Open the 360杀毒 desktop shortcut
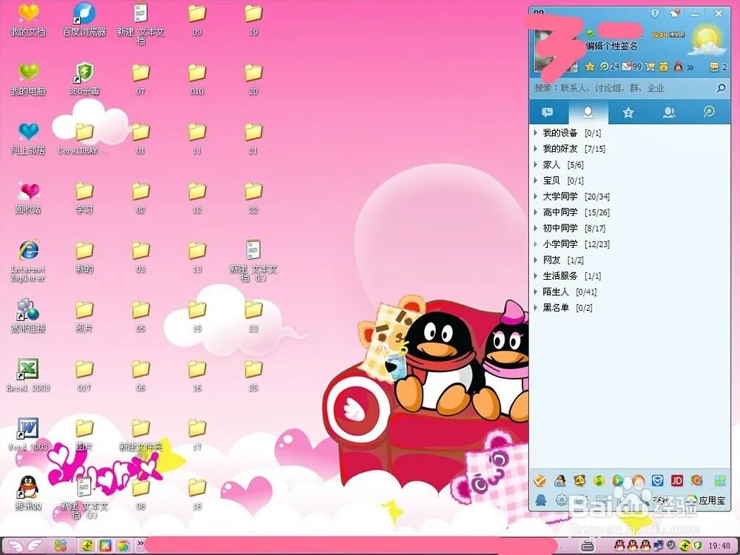 [x=84, y=78]
